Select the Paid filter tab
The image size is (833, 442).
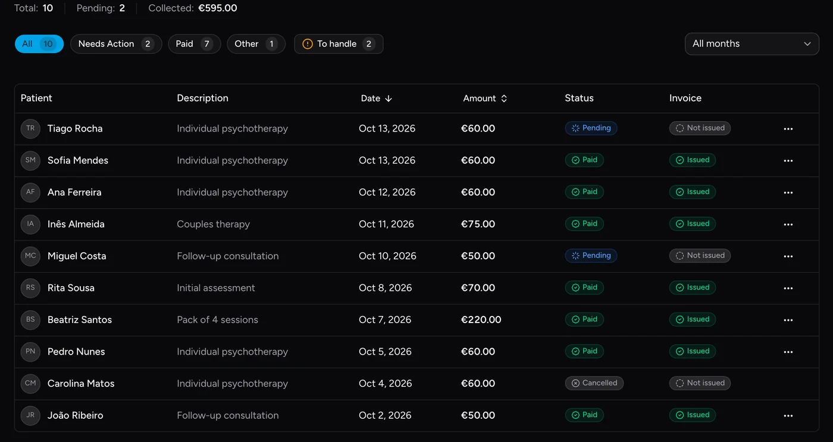click(195, 44)
